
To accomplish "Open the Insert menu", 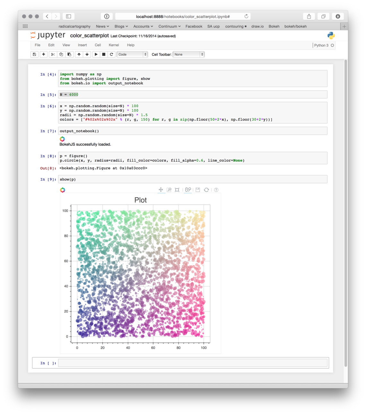I will pyautogui.click(x=82, y=45).
